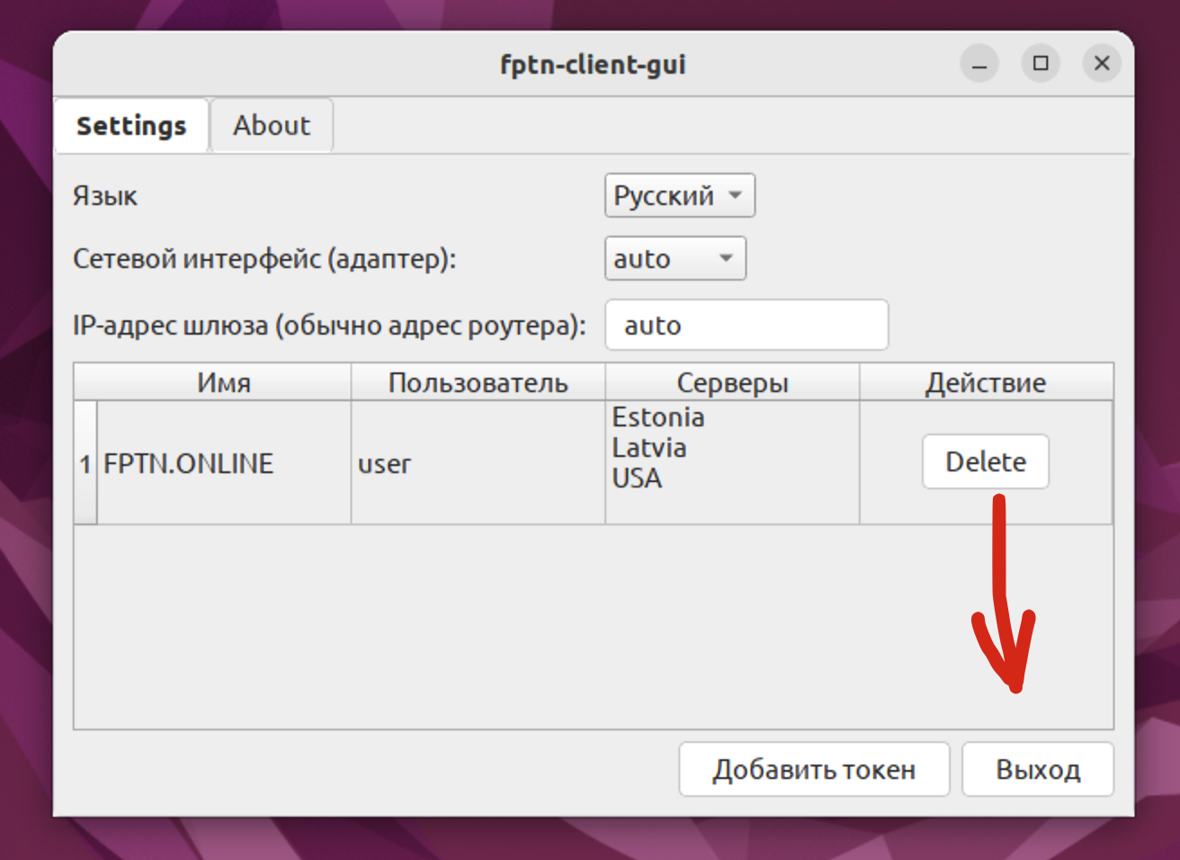The height and width of the screenshot is (860, 1180).
Task: Select the FPTN.ONLINE name cell
Action: click(223, 462)
